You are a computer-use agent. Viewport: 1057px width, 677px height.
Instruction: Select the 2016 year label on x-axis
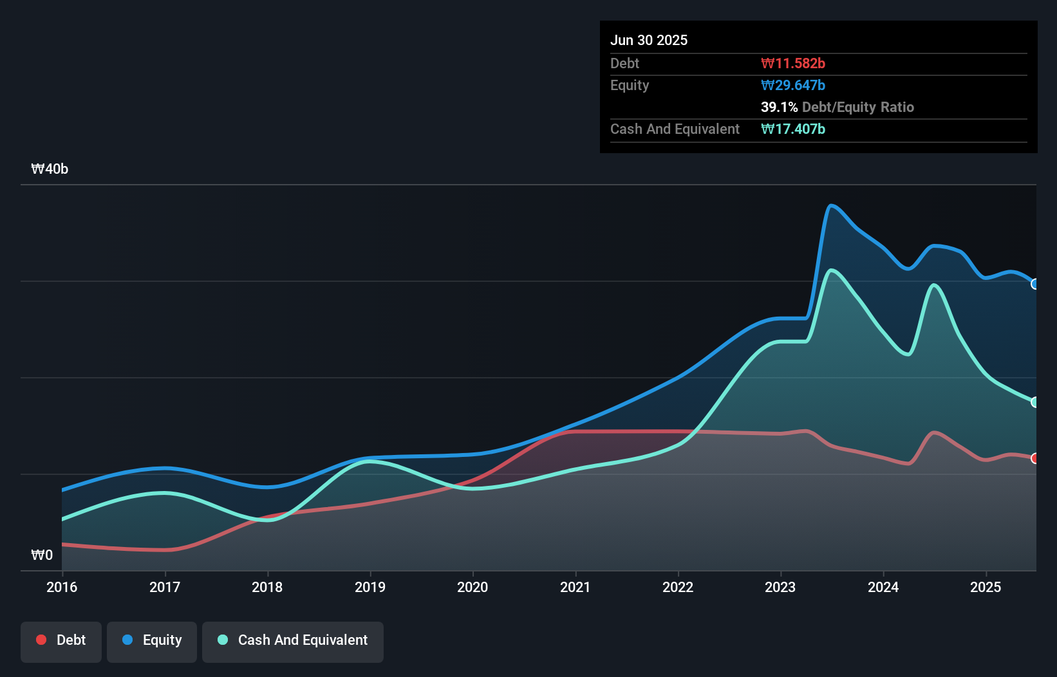click(61, 587)
